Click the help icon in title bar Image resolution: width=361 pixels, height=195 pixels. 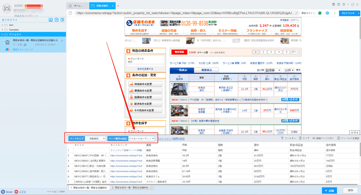(338, 5)
